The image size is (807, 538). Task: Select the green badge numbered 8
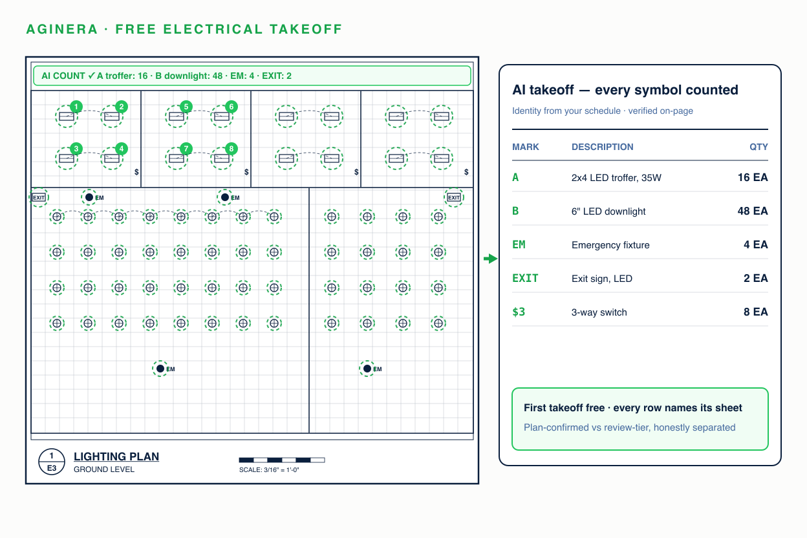[x=231, y=149]
